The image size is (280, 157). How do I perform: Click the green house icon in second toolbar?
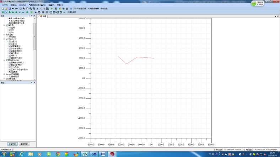pos(27,12)
